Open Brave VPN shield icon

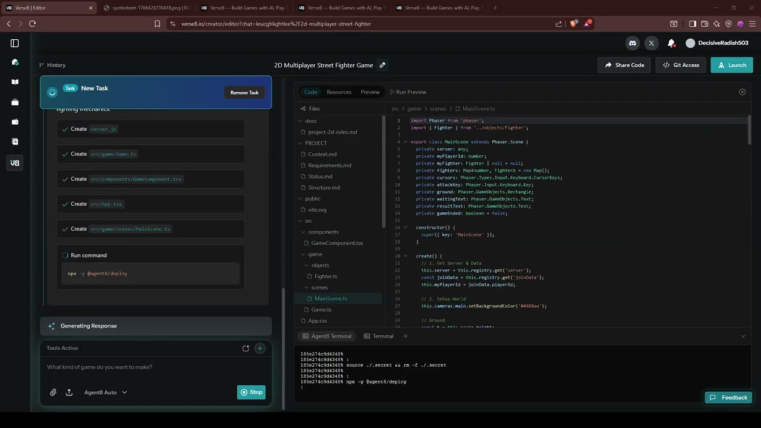click(x=728, y=24)
